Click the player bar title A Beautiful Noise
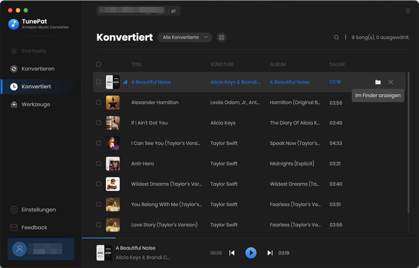Viewport: 419px width, 268px height. (x=135, y=248)
